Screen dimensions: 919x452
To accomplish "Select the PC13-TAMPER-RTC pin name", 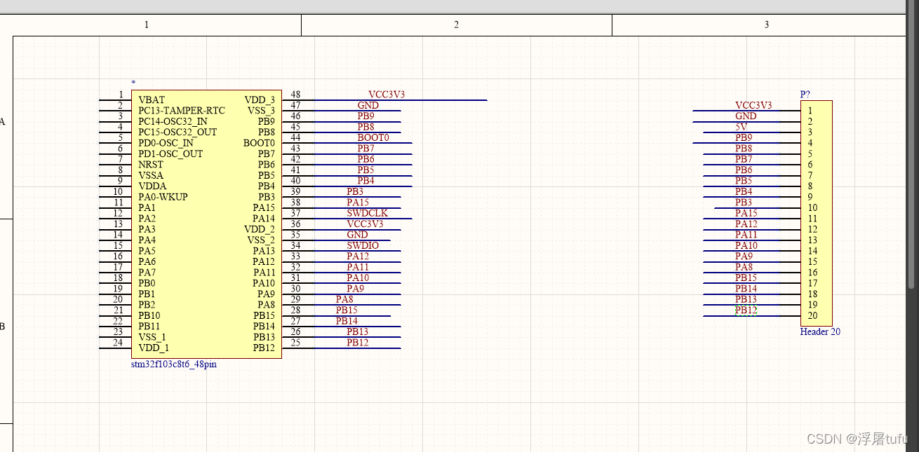I will pyautogui.click(x=182, y=111).
